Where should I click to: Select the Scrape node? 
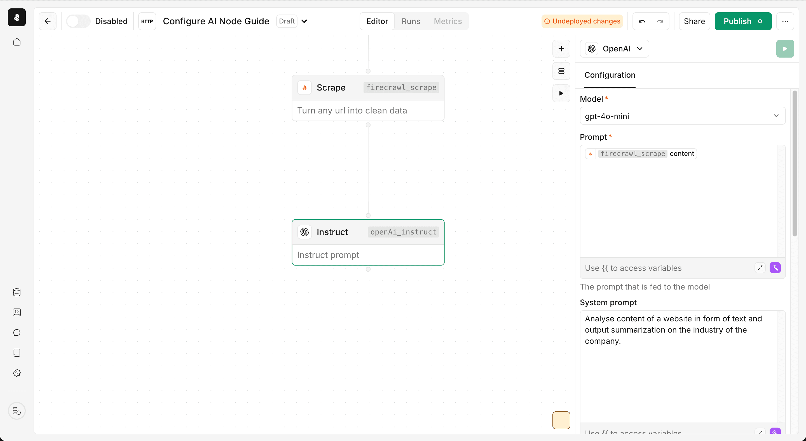(368, 98)
